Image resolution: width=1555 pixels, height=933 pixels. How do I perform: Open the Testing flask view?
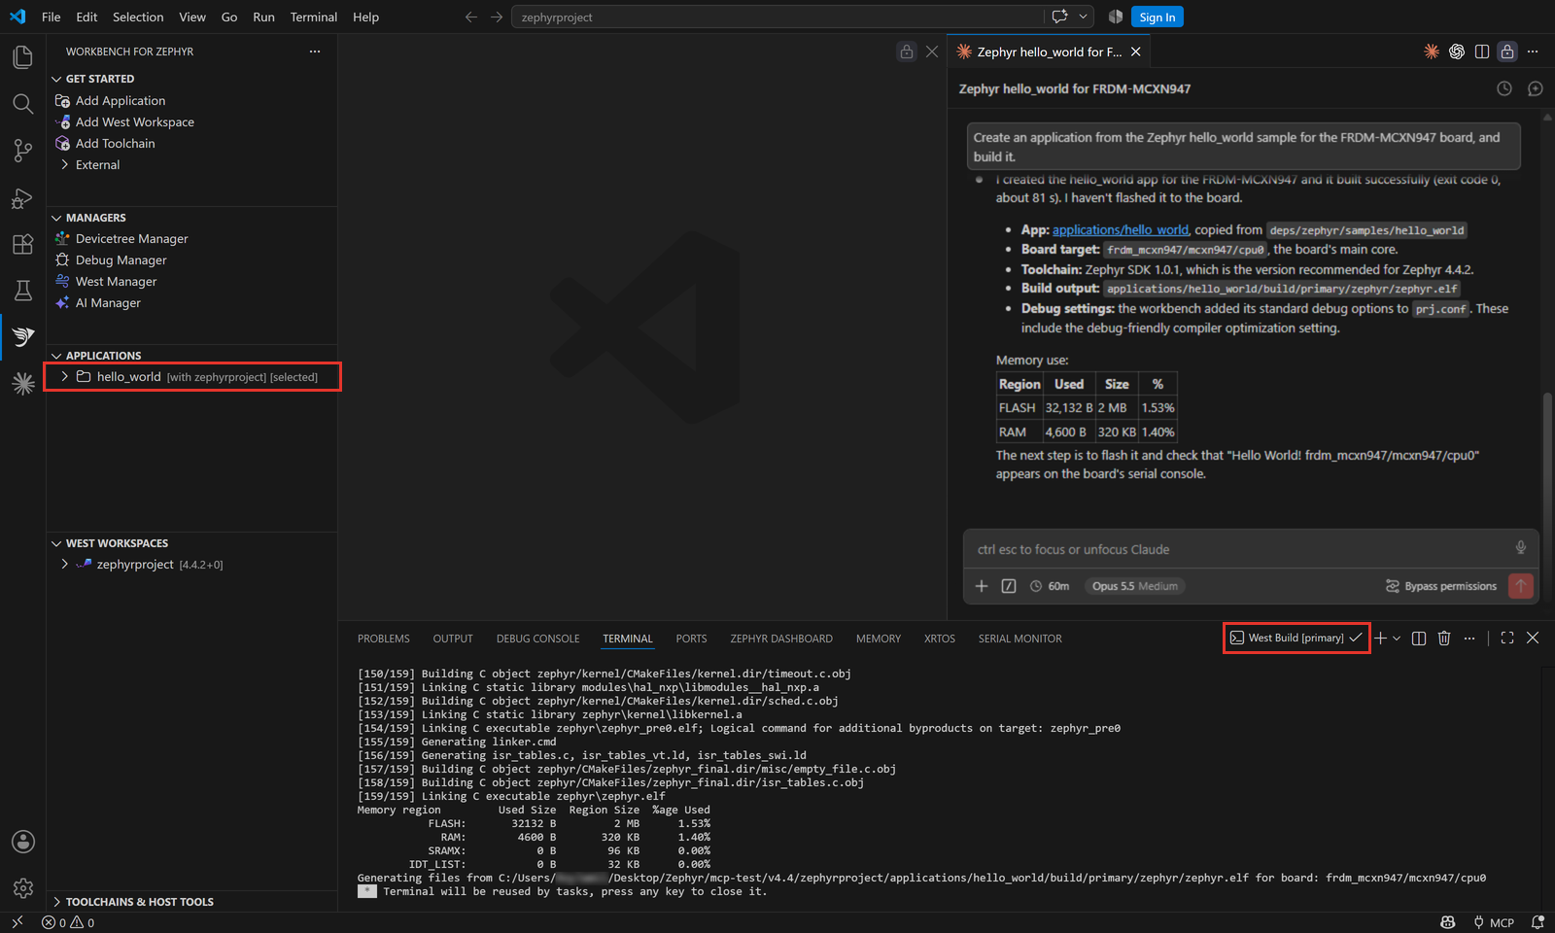22,291
